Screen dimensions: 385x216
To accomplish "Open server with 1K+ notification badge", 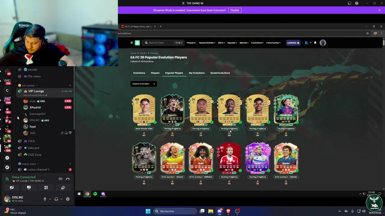I will tap(7, 110).
